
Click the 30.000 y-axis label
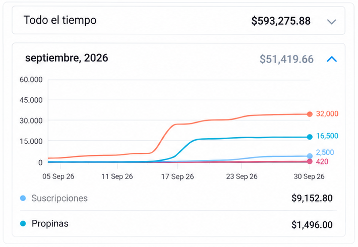[x=31, y=121]
